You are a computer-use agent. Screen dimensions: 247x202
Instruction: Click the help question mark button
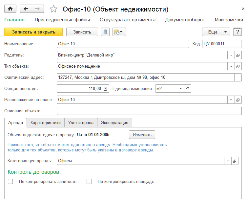237,32
